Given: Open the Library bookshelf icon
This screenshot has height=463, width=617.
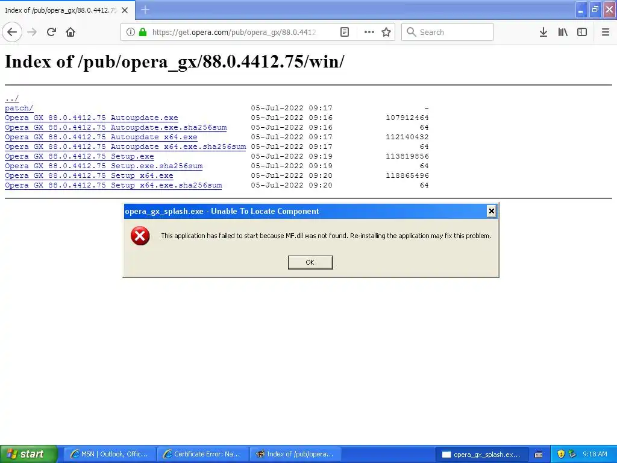Looking at the screenshot, I should (563, 32).
